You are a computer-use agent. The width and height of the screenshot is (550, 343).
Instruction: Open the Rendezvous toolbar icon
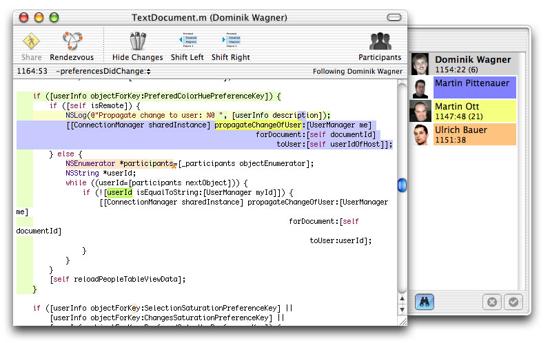72,41
